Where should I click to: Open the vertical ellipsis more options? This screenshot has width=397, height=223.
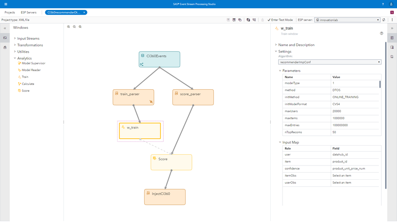[x=392, y=20]
